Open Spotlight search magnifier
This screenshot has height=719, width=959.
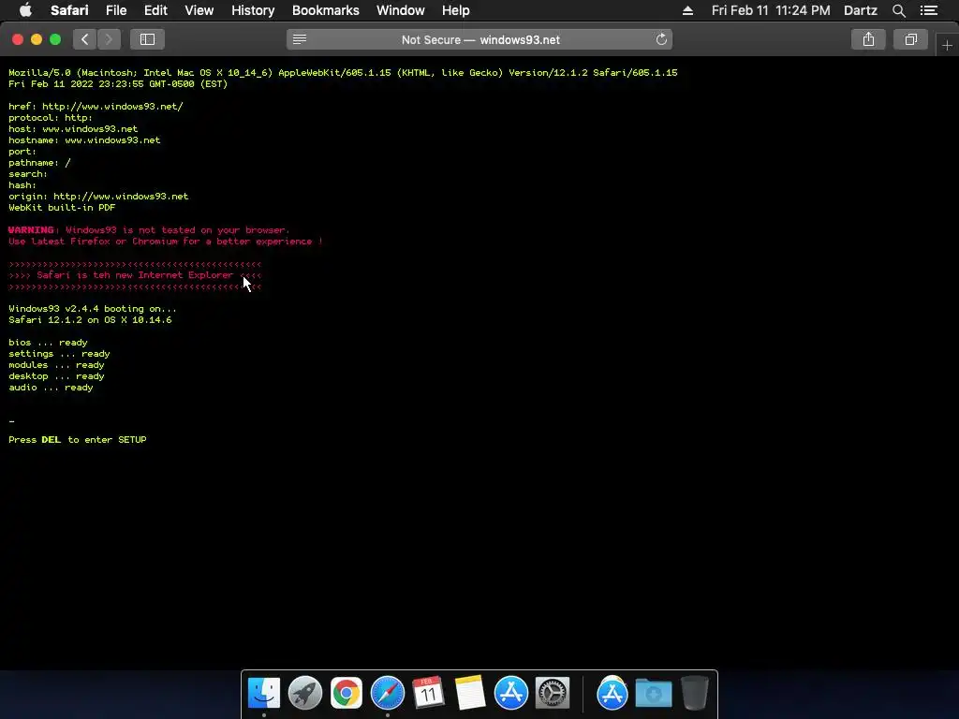pyautogui.click(x=898, y=10)
